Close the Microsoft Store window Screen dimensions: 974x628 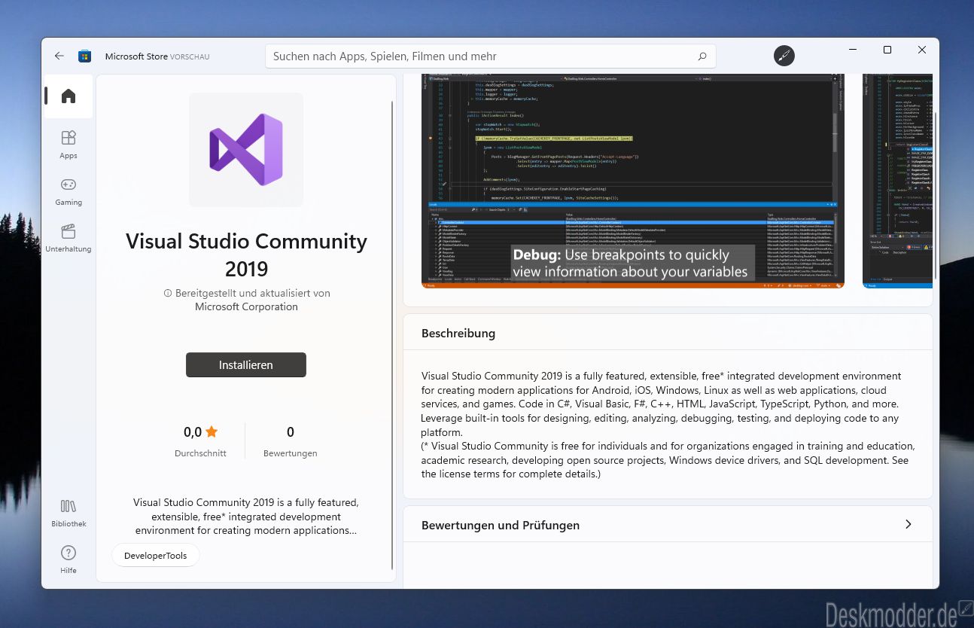[x=922, y=50]
